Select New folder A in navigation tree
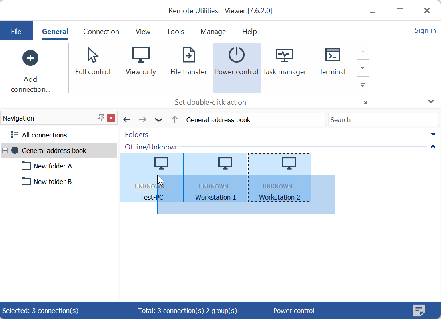Viewport: 441px width, 319px height. click(x=52, y=166)
